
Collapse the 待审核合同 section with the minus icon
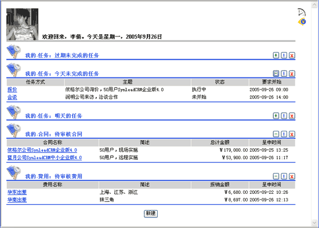click(276, 134)
